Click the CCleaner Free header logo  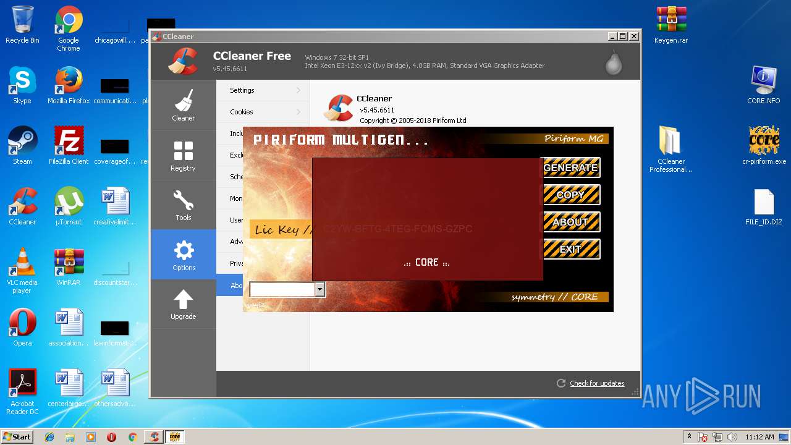pos(183,61)
